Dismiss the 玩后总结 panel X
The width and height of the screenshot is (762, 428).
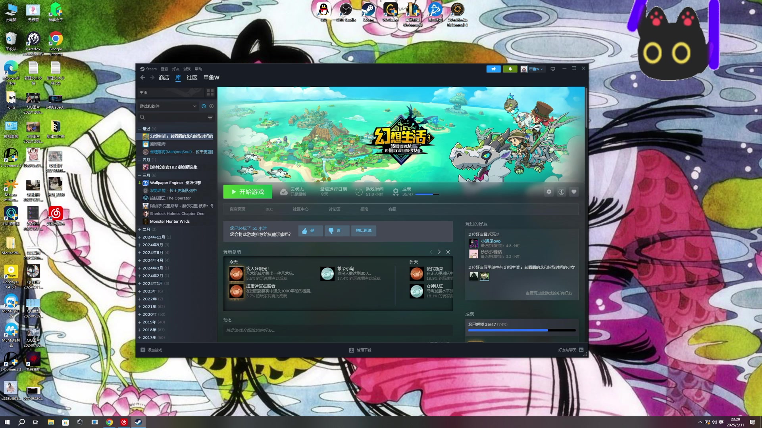(448, 252)
